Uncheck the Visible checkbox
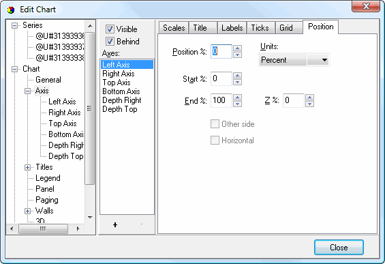This screenshot has width=385, height=264. (x=110, y=29)
